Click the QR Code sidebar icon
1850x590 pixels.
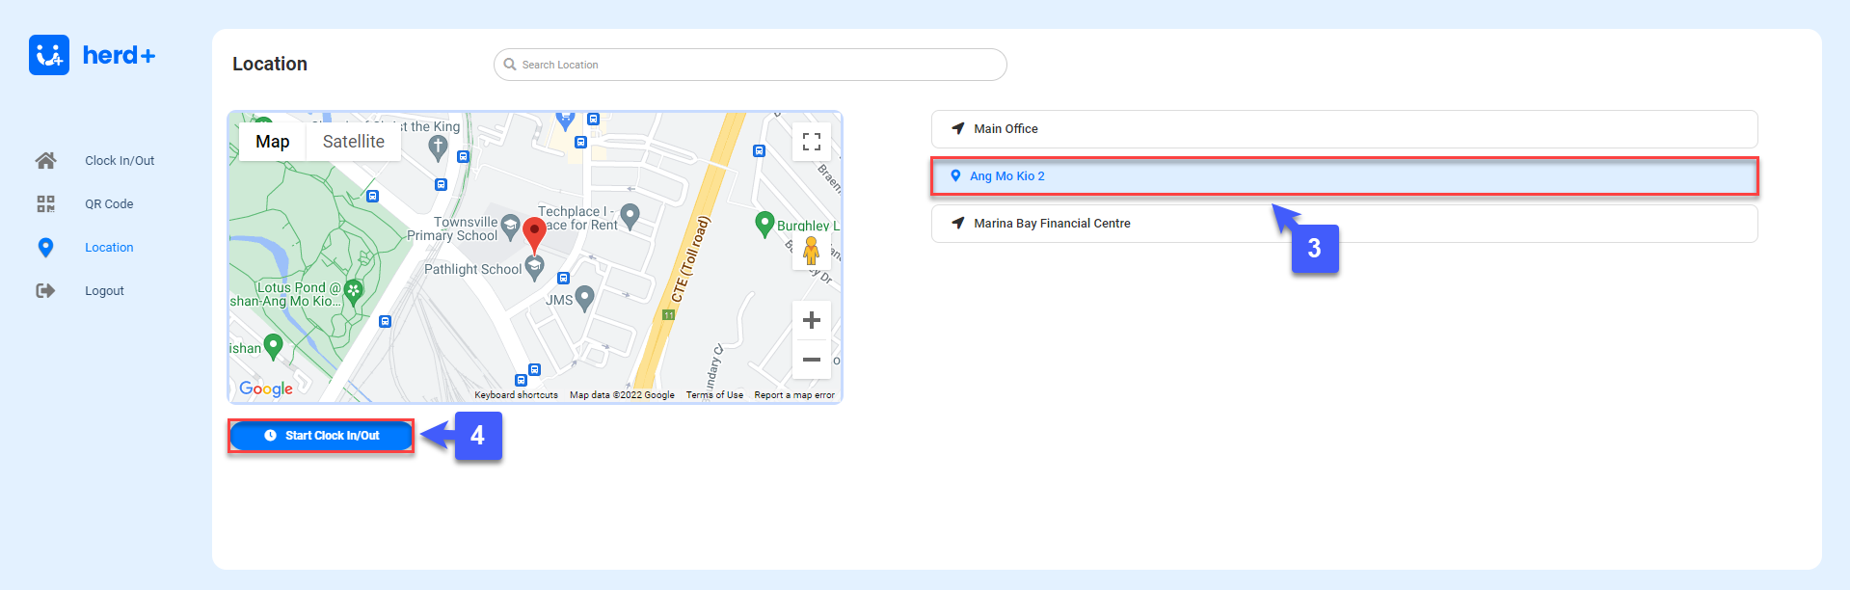[45, 203]
